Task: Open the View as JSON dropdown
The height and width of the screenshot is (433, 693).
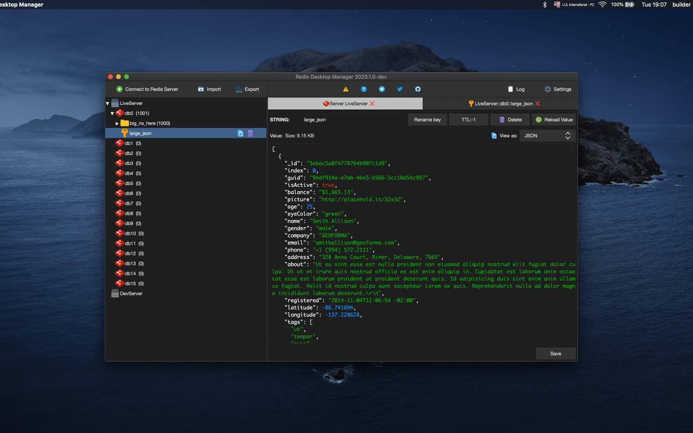Action: 547,136
